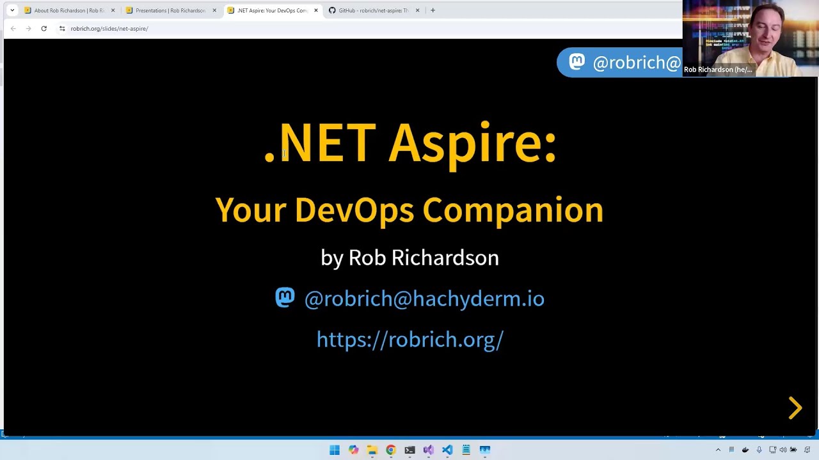Open File Explorer from the taskbar
Screen dimensions: 819x460
[x=372, y=450]
